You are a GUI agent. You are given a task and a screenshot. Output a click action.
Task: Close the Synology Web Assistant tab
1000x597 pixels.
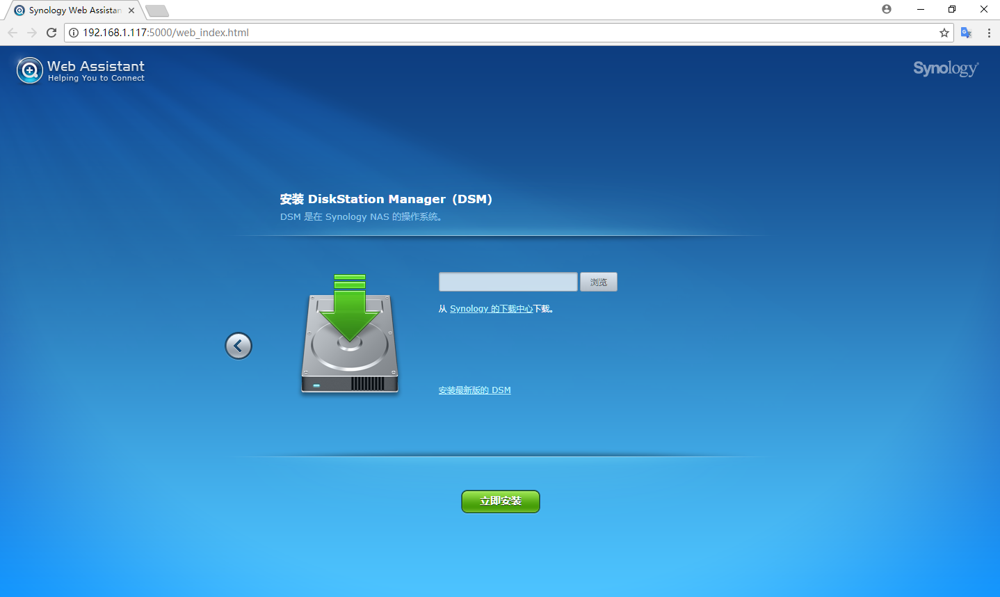click(131, 10)
